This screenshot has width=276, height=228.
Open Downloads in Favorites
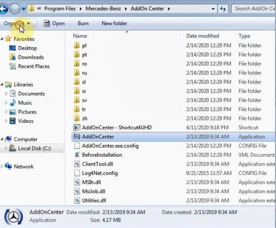coord(31,57)
